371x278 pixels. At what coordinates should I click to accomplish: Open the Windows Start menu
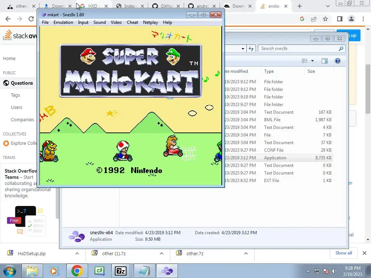(x=9, y=271)
